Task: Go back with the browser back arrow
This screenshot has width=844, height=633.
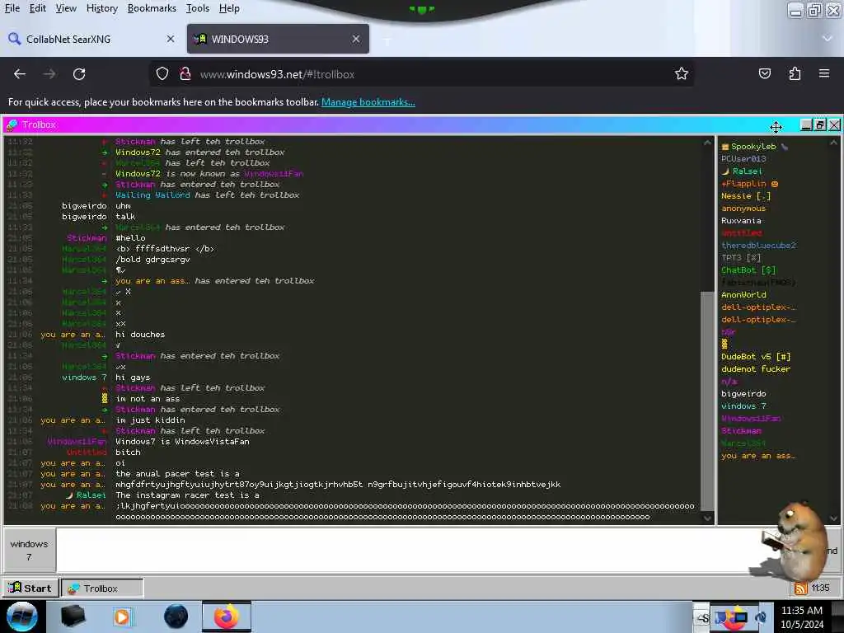Action: click(20, 73)
